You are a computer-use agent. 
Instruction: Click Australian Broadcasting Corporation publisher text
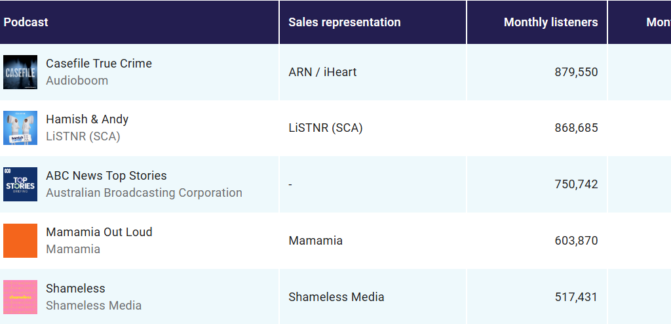[x=144, y=193]
